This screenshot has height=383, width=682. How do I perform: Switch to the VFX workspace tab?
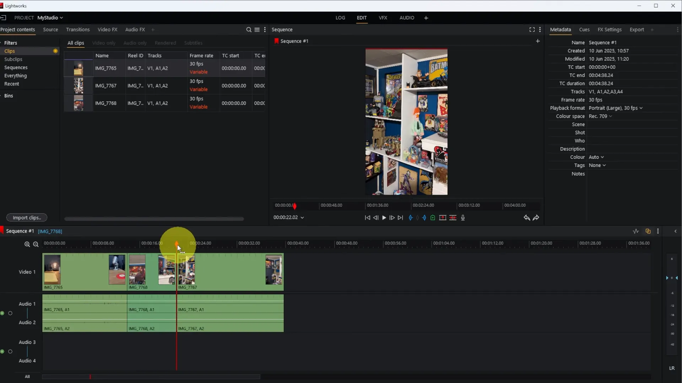click(x=383, y=18)
